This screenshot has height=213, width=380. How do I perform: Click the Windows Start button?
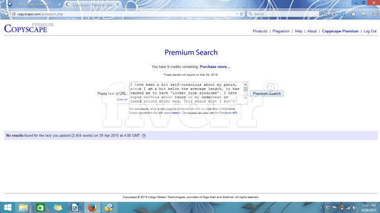pyautogui.click(x=7, y=207)
